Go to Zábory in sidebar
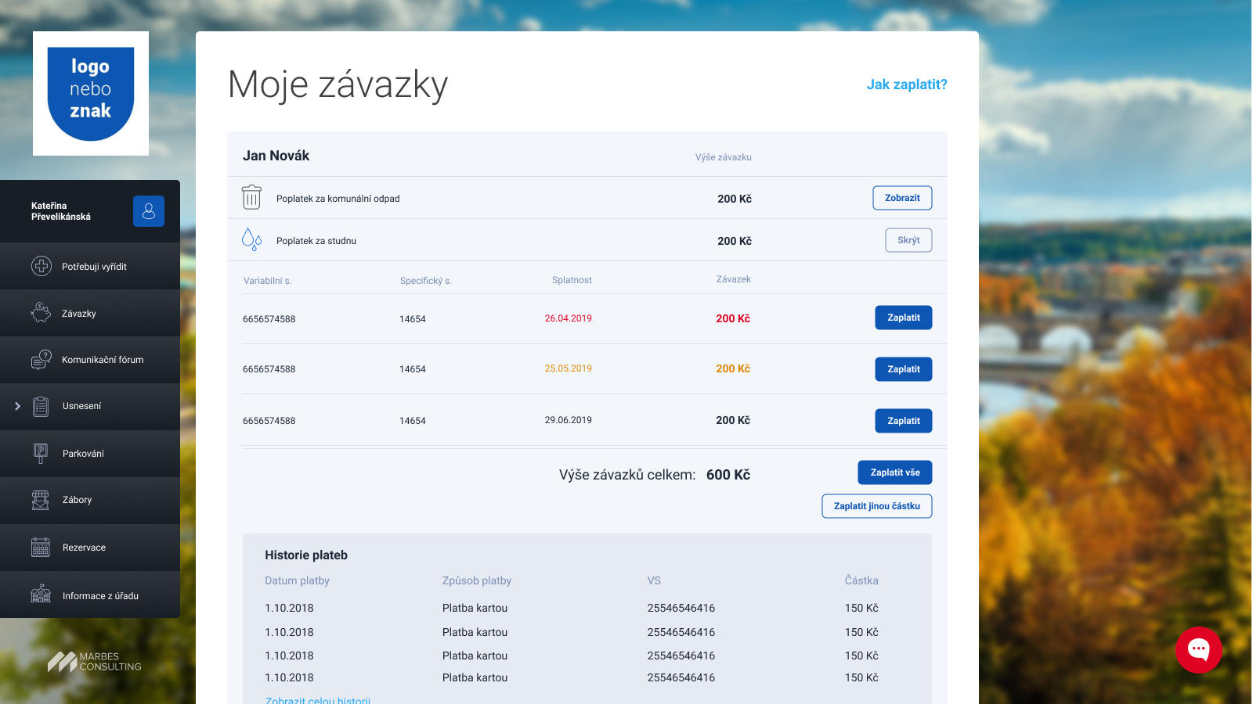 tap(77, 500)
